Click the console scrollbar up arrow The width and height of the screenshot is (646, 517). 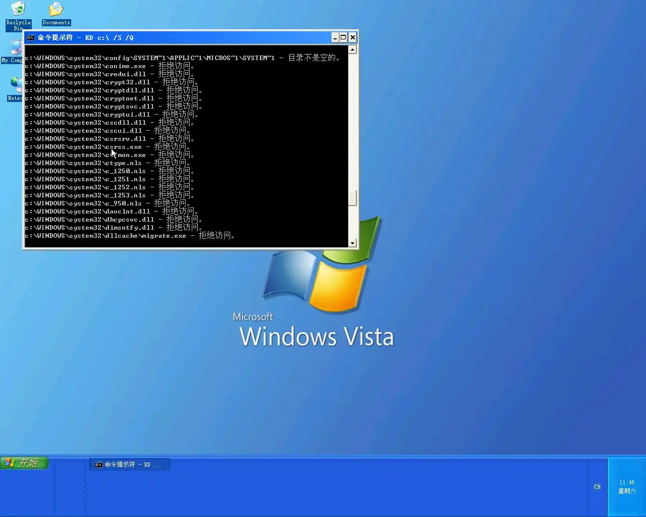[353, 49]
